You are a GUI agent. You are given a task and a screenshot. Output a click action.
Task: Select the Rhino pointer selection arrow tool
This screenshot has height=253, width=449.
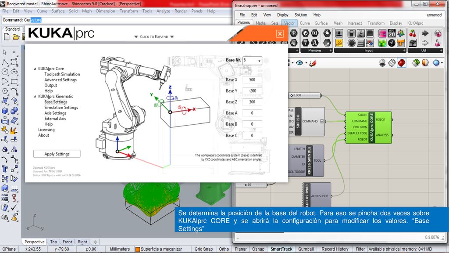point(5,52)
